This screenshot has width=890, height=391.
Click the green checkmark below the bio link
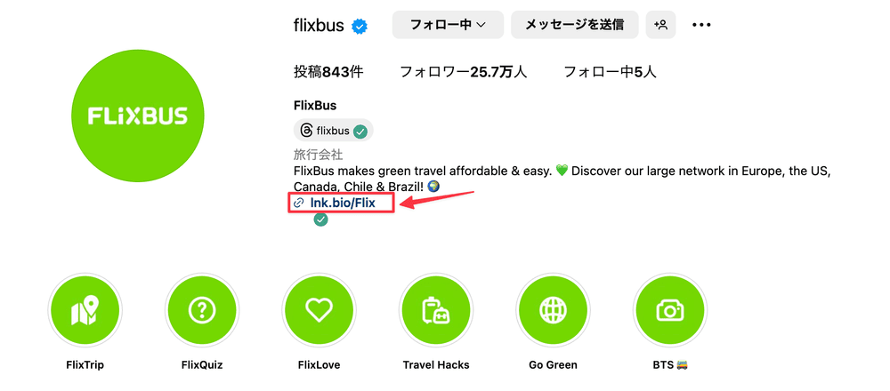[320, 219]
